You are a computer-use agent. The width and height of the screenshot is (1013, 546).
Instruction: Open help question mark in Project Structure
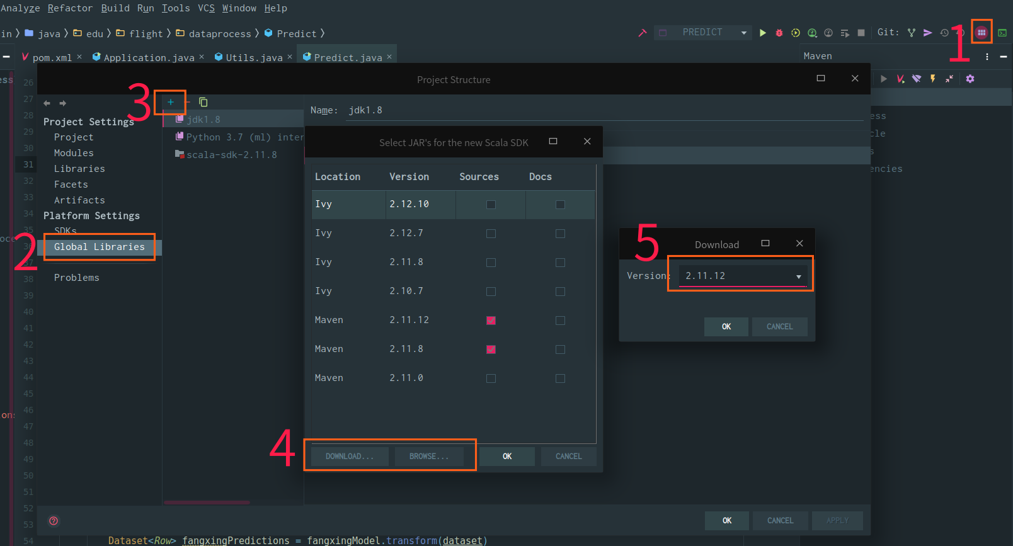[x=54, y=521]
